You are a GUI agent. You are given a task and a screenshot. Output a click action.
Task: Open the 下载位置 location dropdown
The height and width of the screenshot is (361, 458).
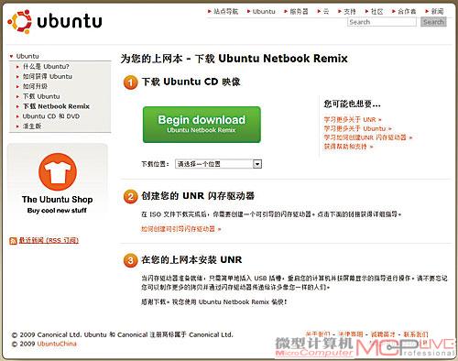pyautogui.click(x=218, y=164)
